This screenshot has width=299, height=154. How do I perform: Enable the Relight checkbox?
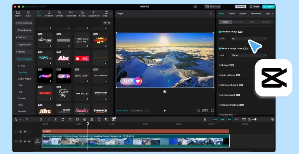(220, 65)
